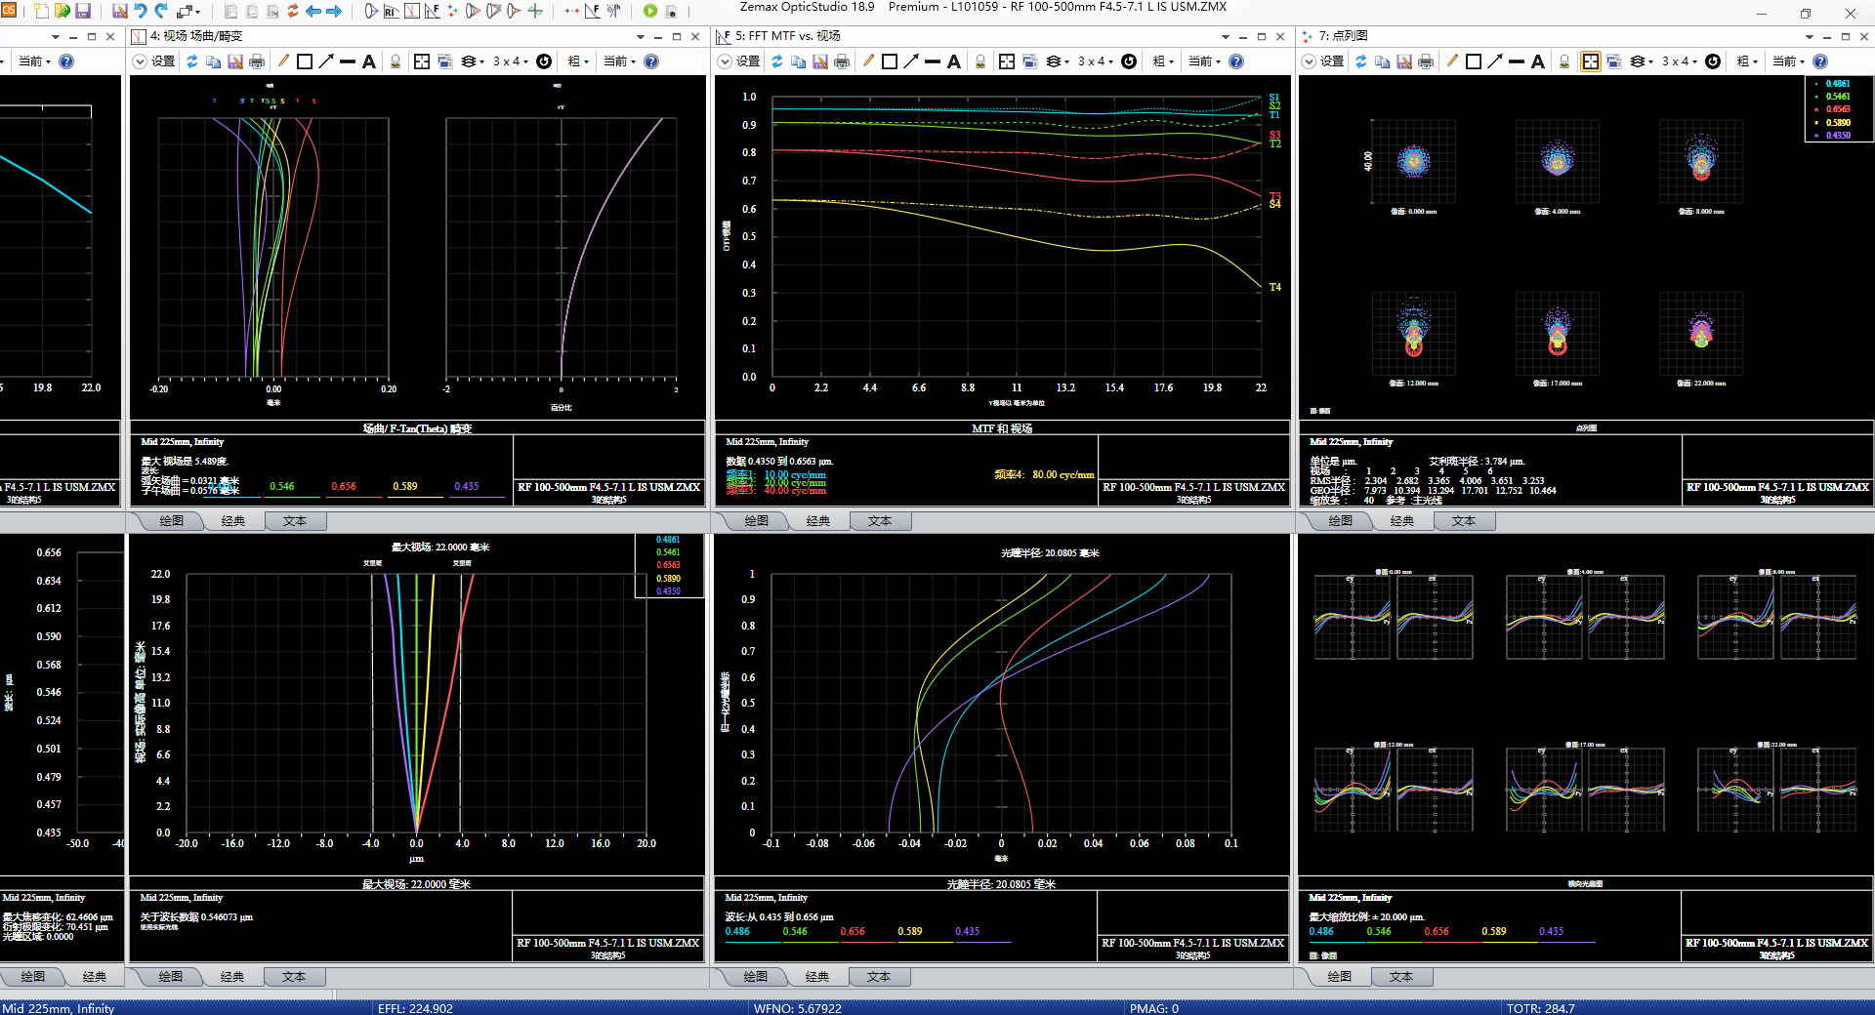Switch to 文本 tab under bottom ray fan window

[1401, 977]
